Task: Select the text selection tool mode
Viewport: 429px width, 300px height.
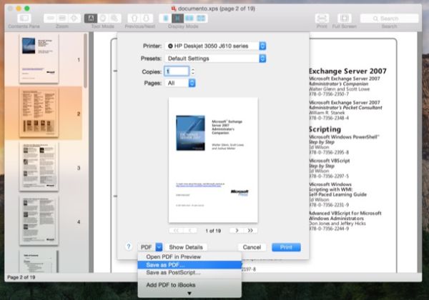Action: pyautogui.click(x=90, y=17)
